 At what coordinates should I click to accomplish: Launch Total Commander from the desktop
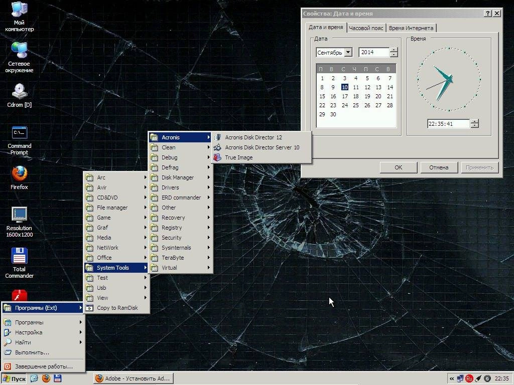[19, 263]
